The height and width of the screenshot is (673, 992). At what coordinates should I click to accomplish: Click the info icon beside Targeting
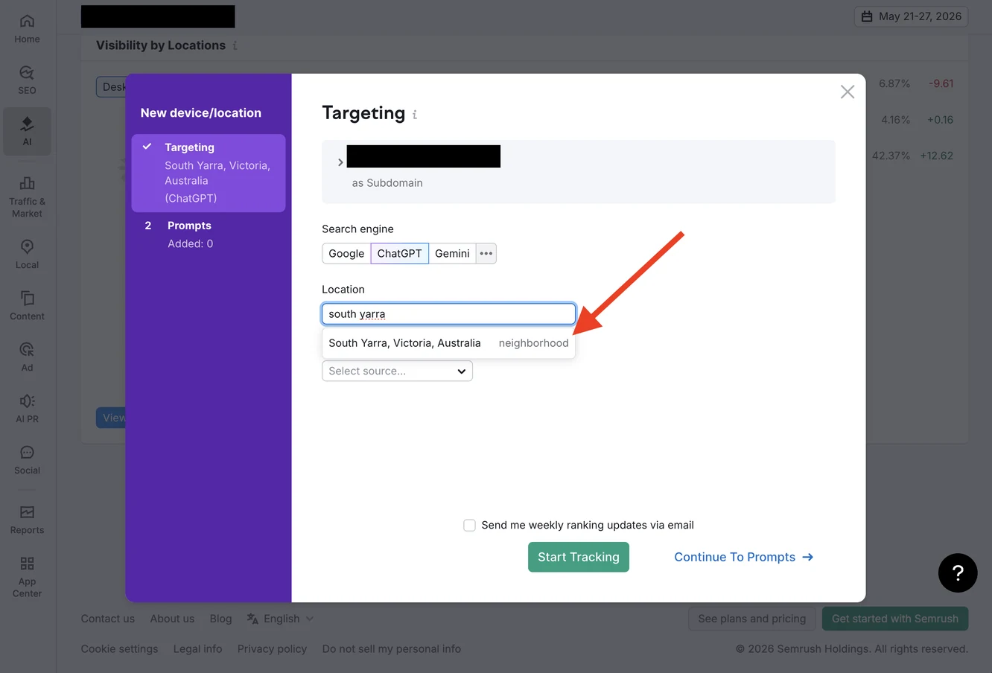415,115
